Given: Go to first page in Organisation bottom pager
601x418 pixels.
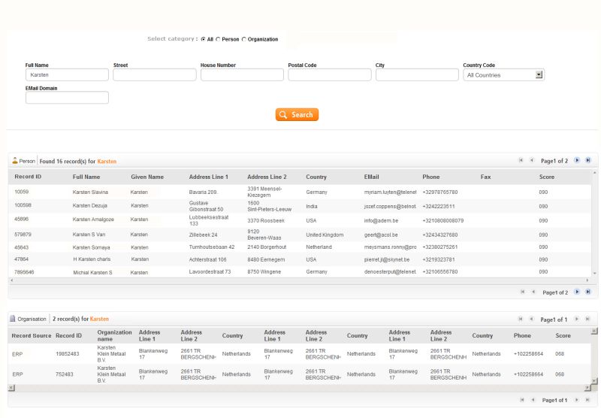Looking at the screenshot, I should [x=521, y=400].
